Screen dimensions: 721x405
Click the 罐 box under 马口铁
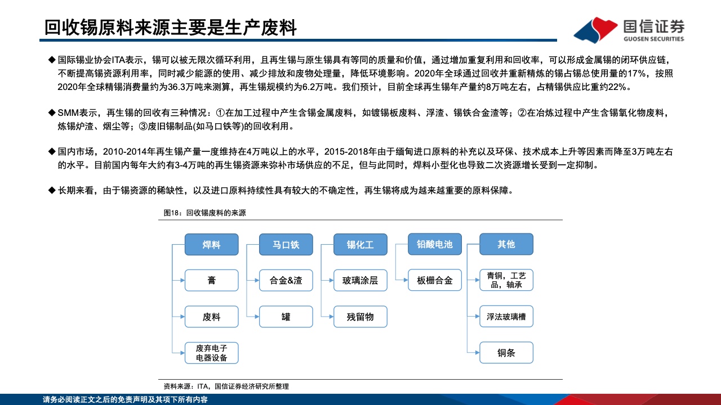click(286, 316)
